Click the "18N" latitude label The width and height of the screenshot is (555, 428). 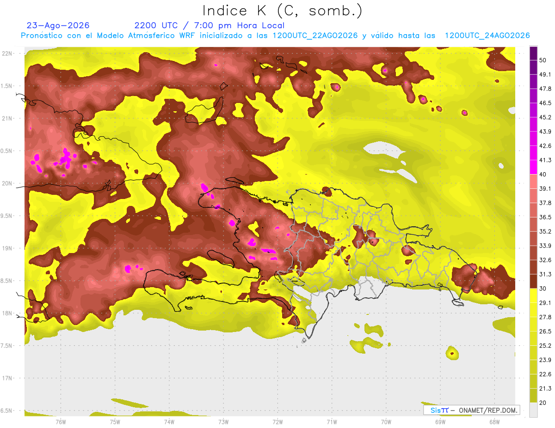click(x=8, y=313)
